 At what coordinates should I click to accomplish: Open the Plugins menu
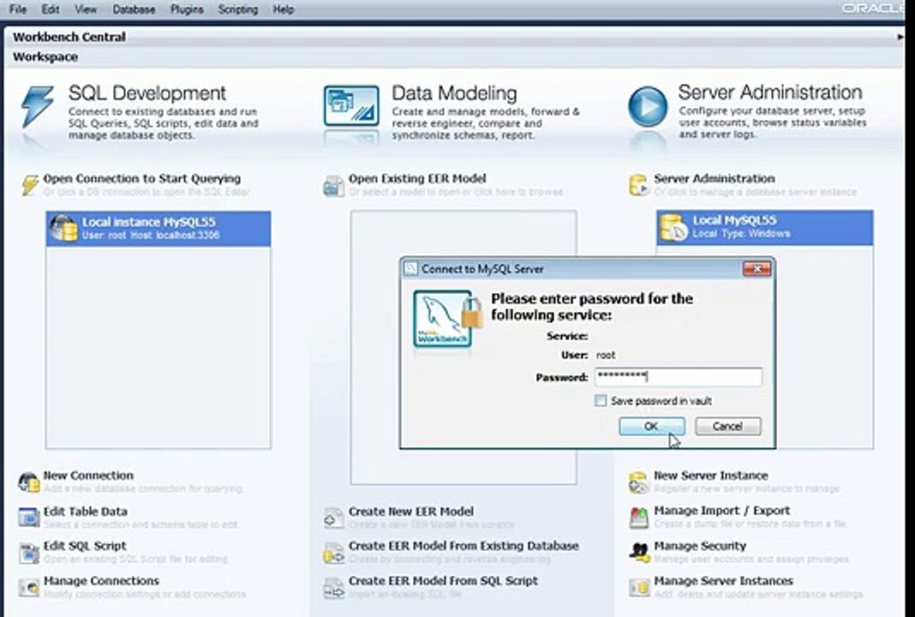pyautogui.click(x=187, y=9)
